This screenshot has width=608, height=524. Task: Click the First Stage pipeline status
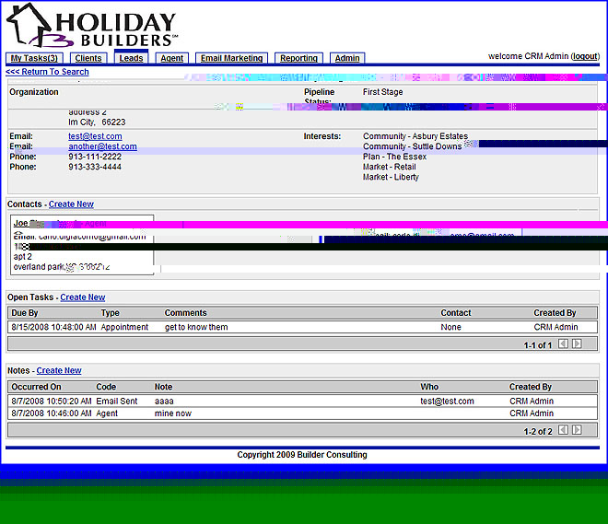tap(382, 92)
